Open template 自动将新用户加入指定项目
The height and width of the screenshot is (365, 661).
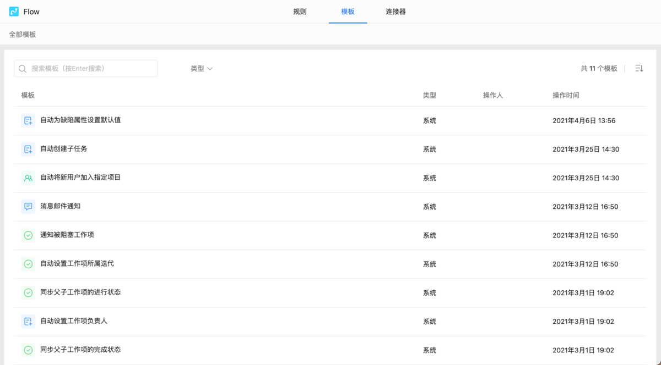click(80, 177)
